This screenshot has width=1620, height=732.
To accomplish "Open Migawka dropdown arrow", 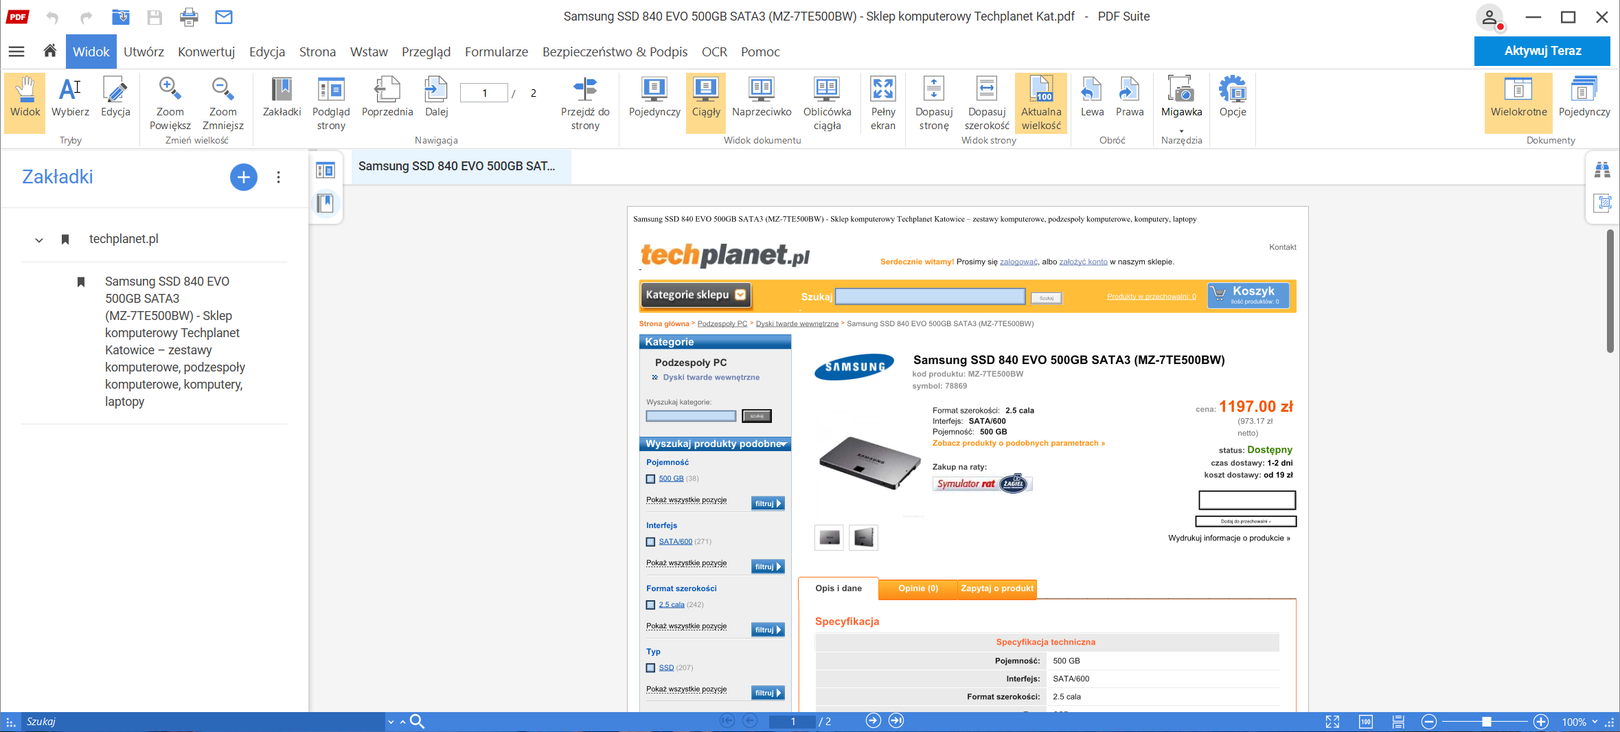I will (x=1181, y=131).
